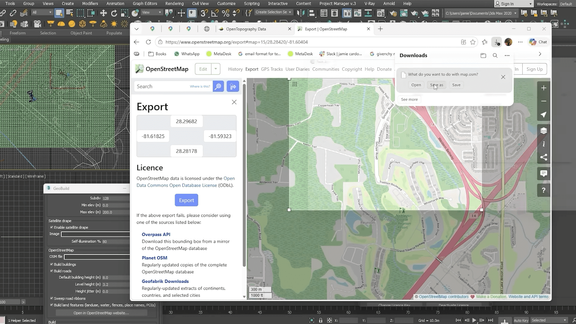Toggle Sweep road ribbons checkbox
The image size is (576, 324).
click(52, 298)
